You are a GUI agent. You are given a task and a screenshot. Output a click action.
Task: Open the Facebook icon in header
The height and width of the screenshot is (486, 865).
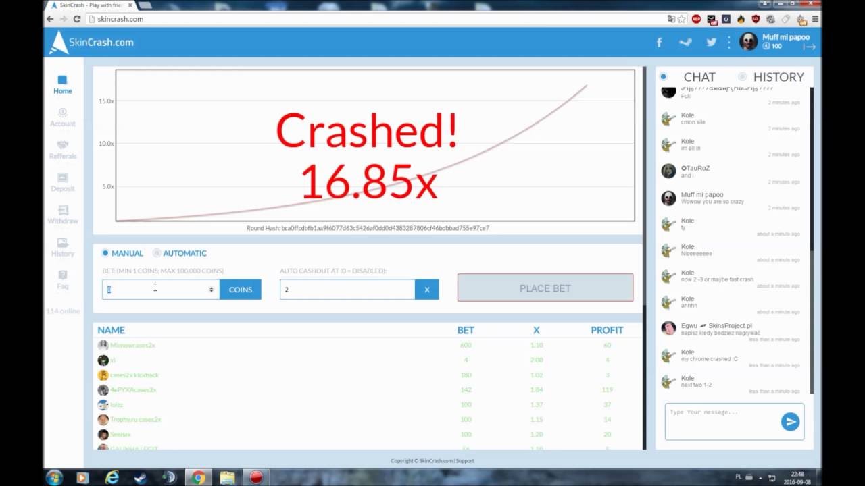(x=660, y=42)
